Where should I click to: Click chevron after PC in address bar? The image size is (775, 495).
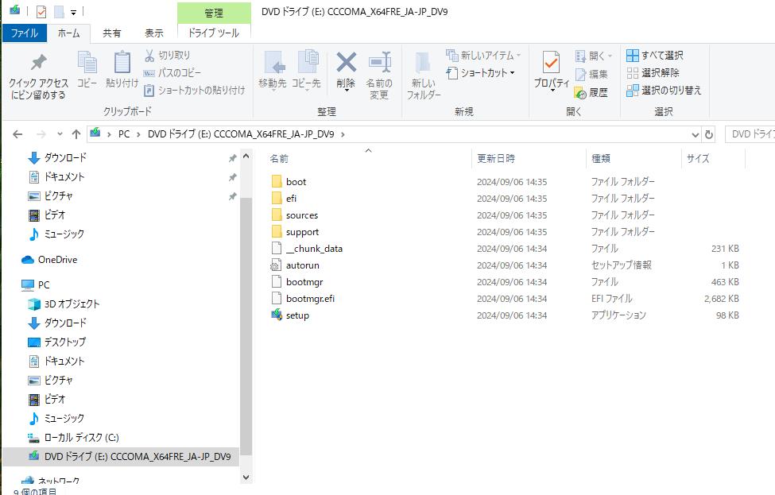(x=138, y=134)
